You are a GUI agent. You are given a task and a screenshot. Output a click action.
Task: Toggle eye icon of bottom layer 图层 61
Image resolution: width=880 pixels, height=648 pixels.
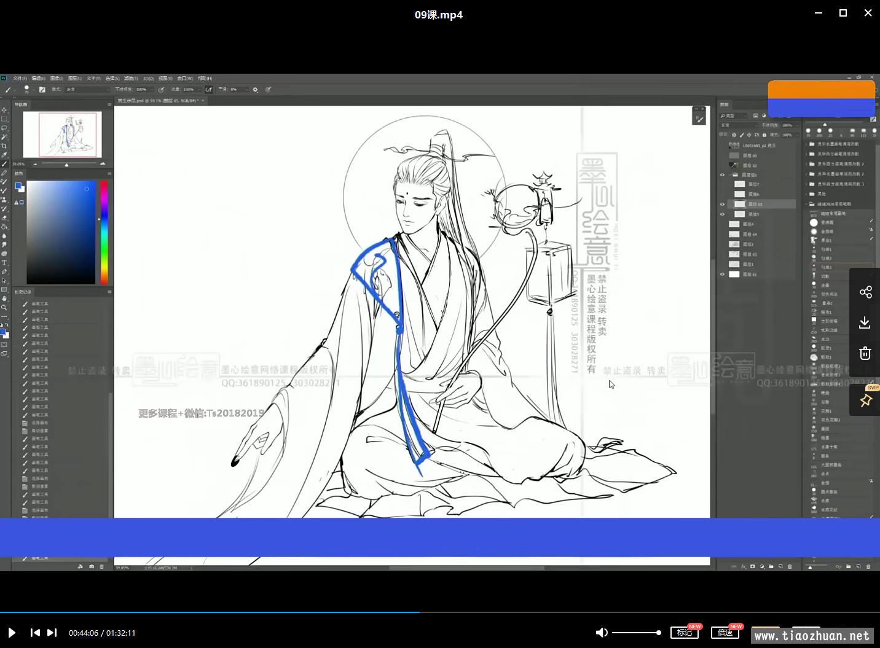pyautogui.click(x=722, y=275)
